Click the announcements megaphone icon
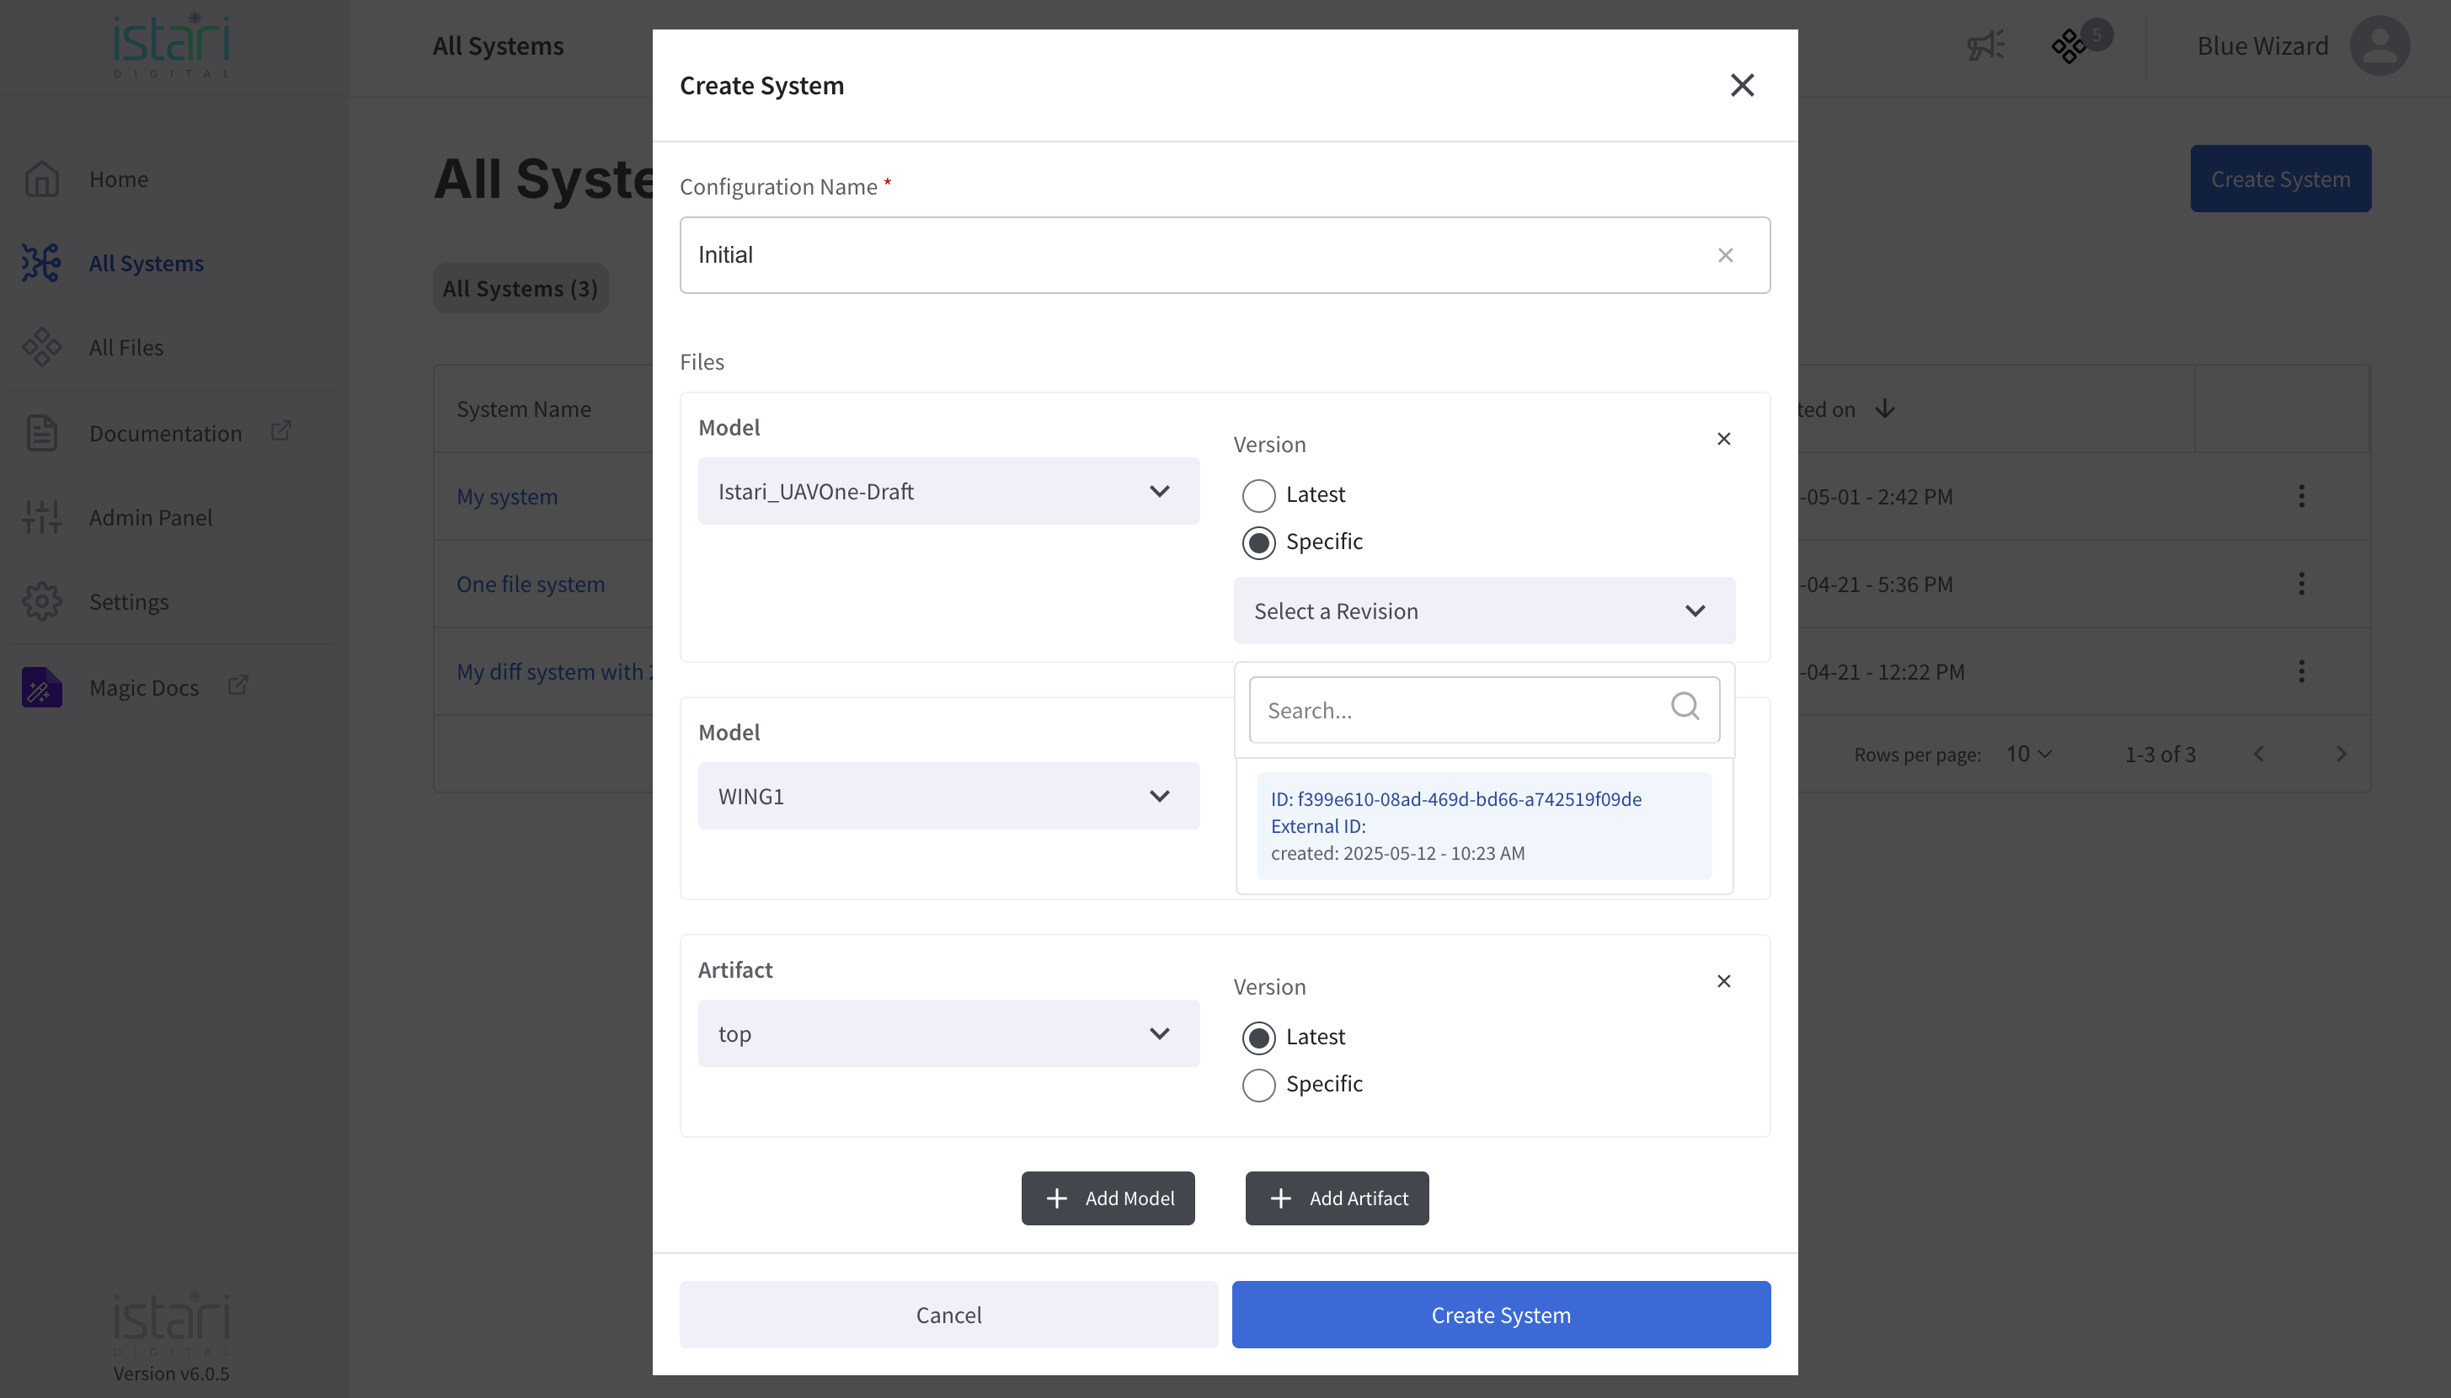This screenshot has width=2451, height=1398. [x=1984, y=45]
